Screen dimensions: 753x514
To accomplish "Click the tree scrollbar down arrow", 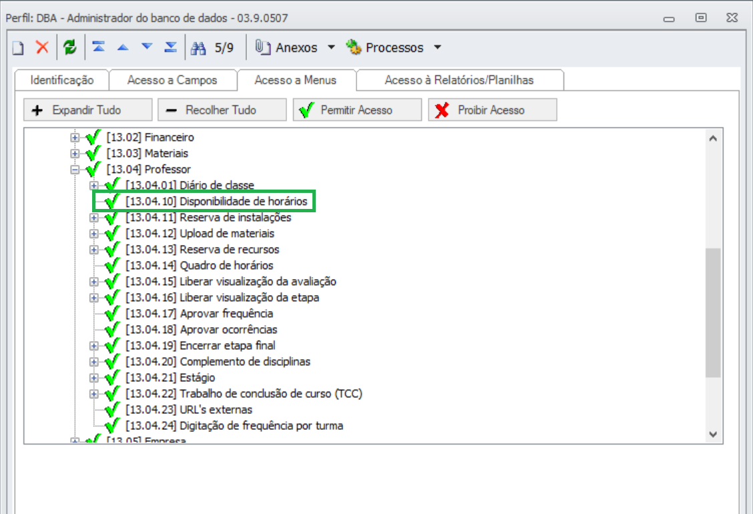I will point(713,435).
